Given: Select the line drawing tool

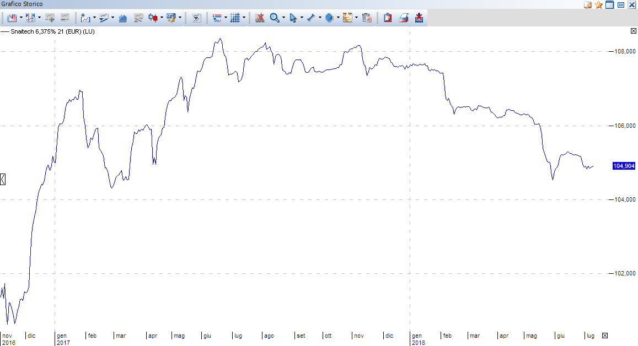Looking at the screenshot, I should point(311,18).
